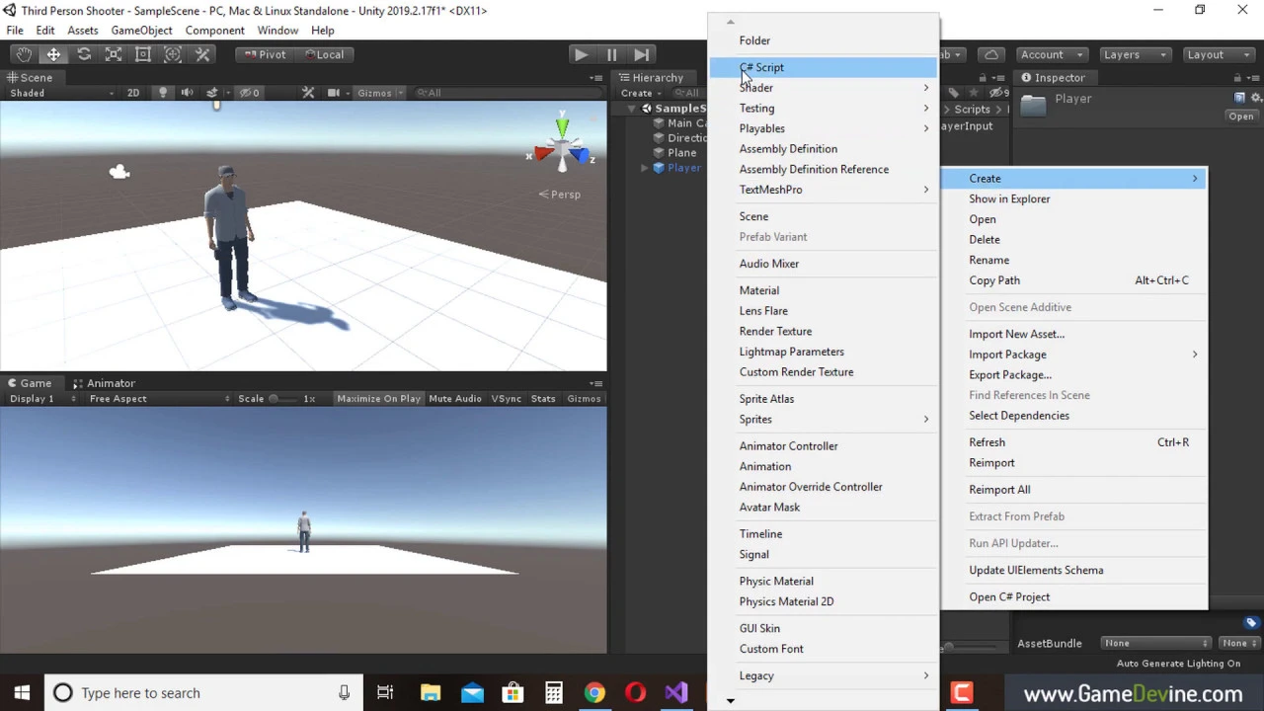Viewport: 1264px width, 711px height.
Task: Expand the Player object in Hierarchy
Action: 645,168
